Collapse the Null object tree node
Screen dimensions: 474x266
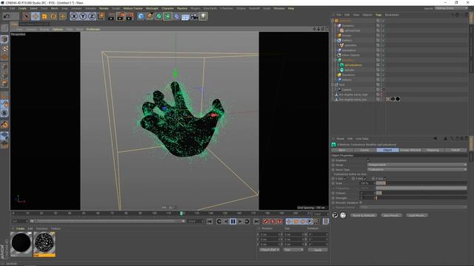(x=333, y=85)
